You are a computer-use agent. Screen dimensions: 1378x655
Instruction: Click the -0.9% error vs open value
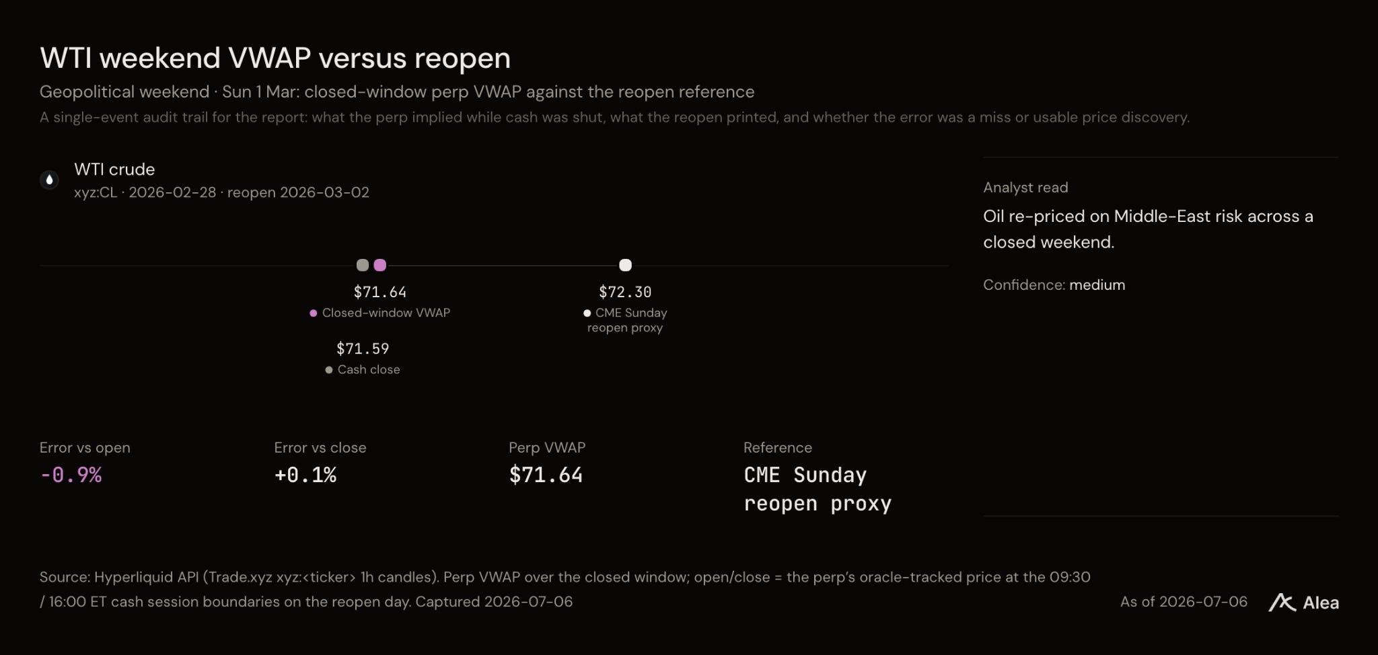pos(71,475)
